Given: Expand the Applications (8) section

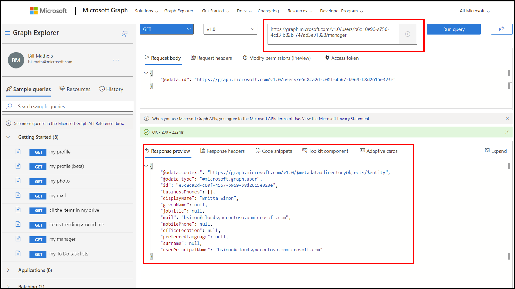Looking at the screenshot, I should (8, 270).
